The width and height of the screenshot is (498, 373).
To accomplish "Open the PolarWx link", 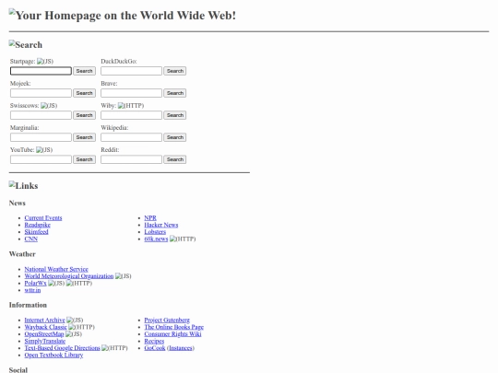I will tap(35, 283).
